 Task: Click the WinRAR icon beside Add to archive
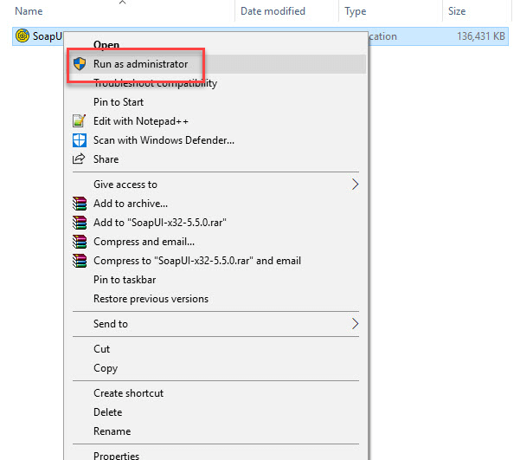(80, 204)
